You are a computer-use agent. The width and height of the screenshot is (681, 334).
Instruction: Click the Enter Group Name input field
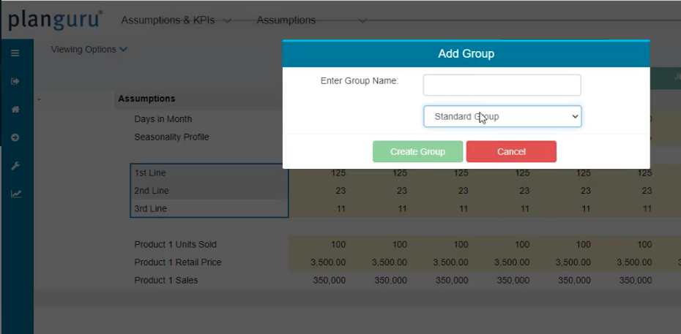coord(502,85)
